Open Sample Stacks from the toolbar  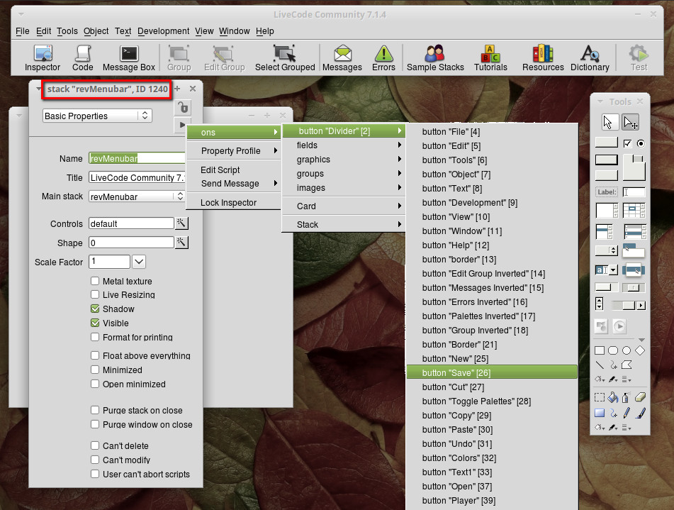[x=434, y=58]
